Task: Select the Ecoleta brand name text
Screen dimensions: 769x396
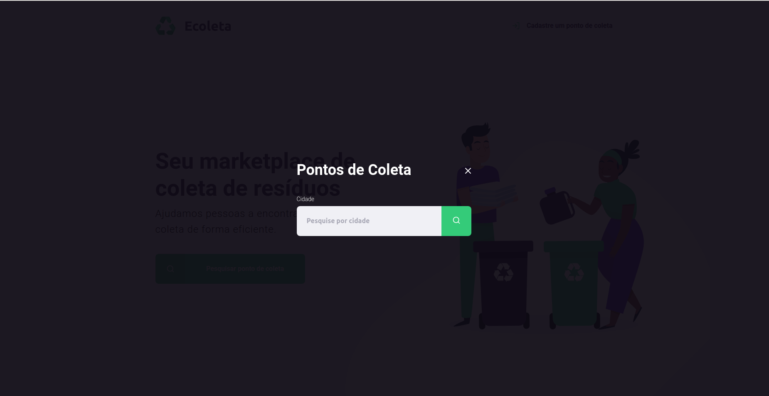Action: [x=208, y=26]
